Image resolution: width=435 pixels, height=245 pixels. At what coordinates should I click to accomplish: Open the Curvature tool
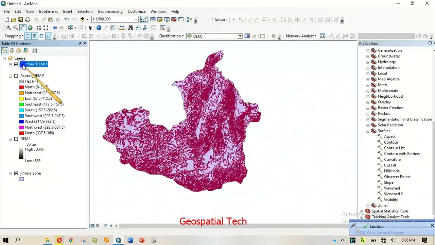pyautogui.click(x=392, y=160)
